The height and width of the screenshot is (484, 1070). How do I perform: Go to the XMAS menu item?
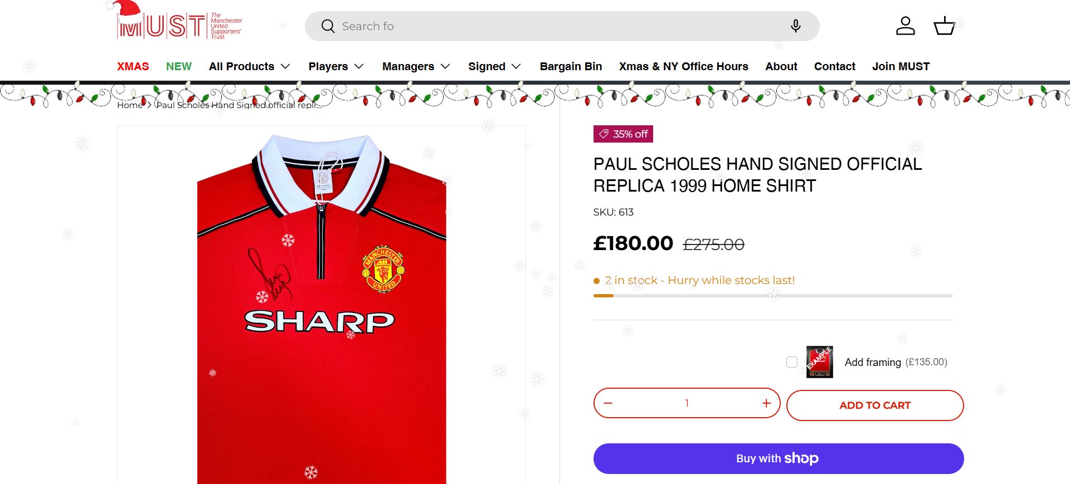click(133, 66)
